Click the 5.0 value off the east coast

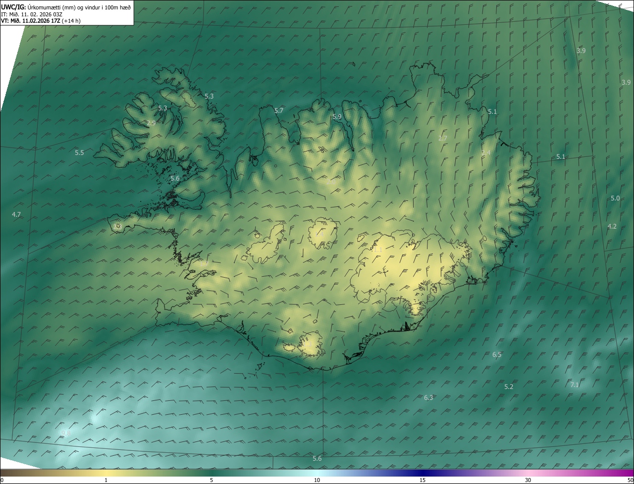click(615, 198)
